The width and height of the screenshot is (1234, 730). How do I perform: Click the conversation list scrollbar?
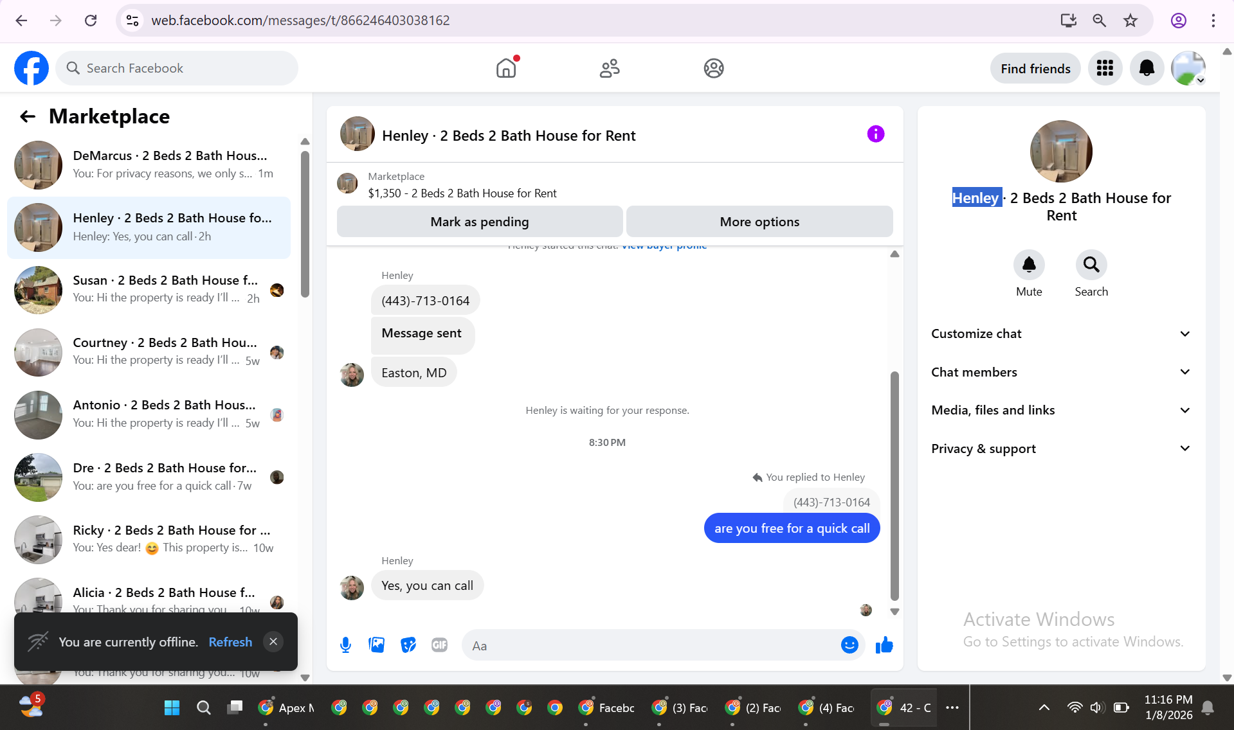305,224
